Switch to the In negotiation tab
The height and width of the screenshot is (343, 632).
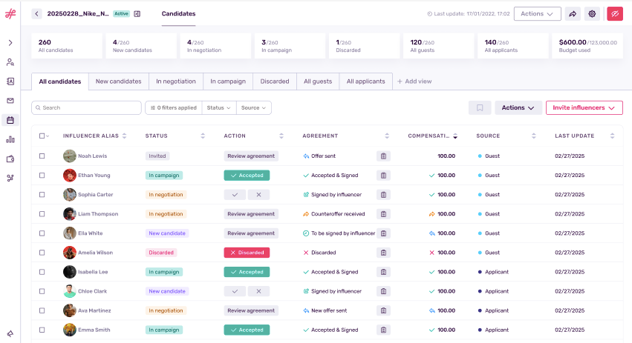point(176,81)
